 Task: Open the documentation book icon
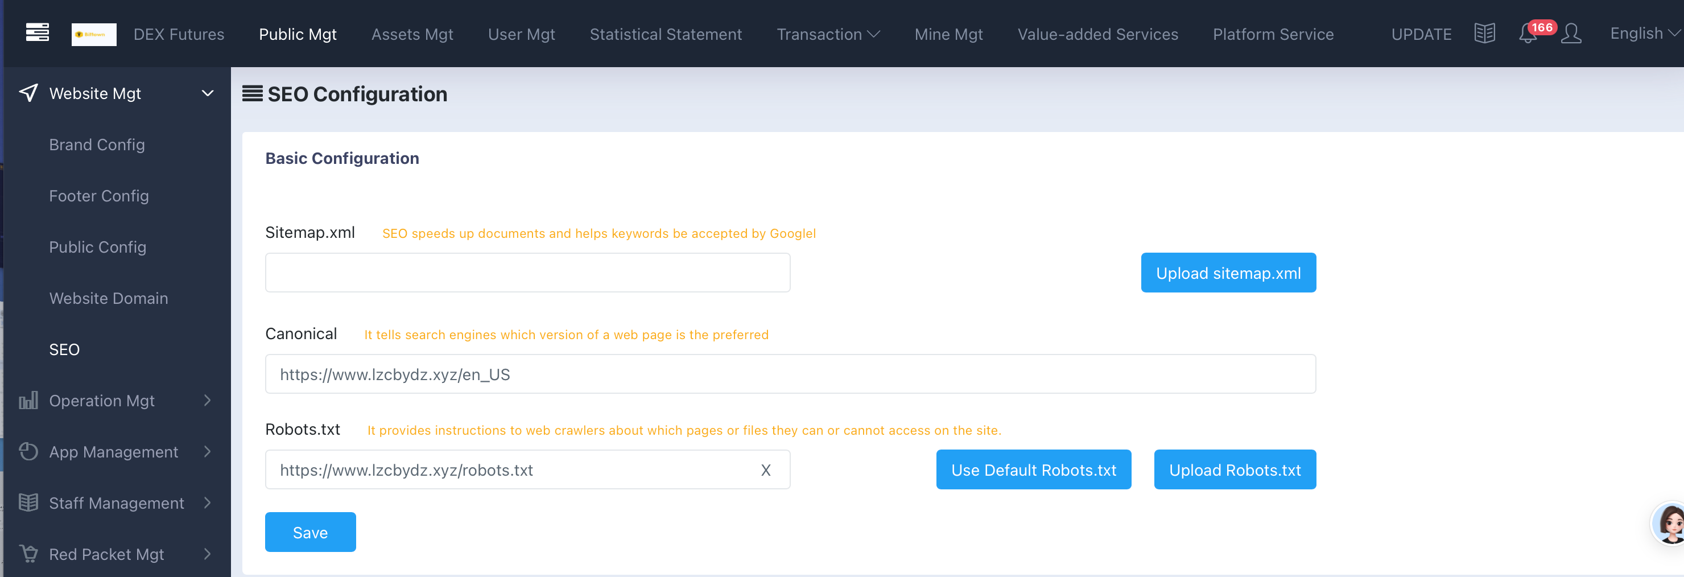(1485, 34)
